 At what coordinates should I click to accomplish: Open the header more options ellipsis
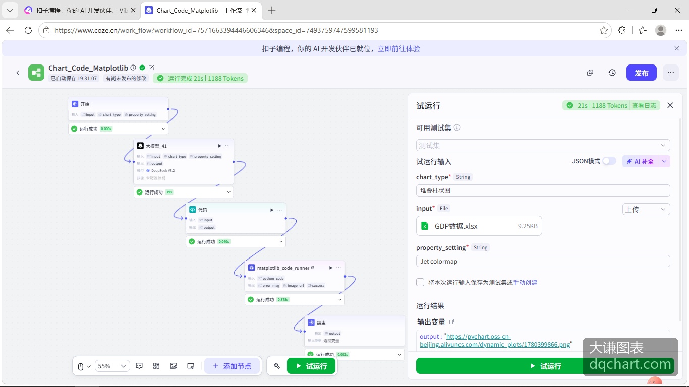click(x=671, y=73)
